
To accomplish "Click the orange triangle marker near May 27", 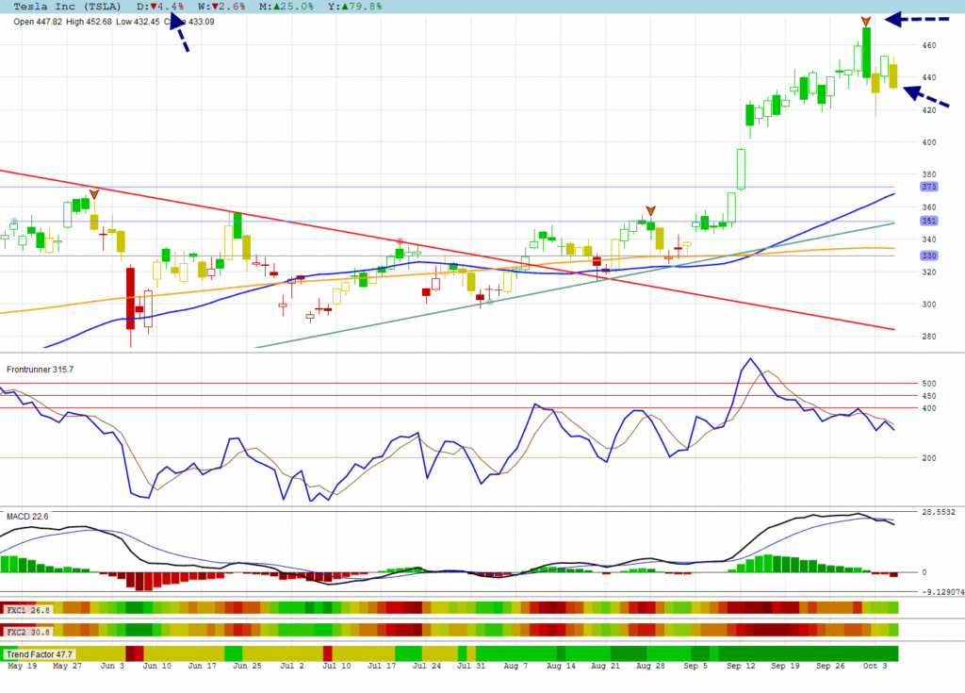I will (93, 196).
